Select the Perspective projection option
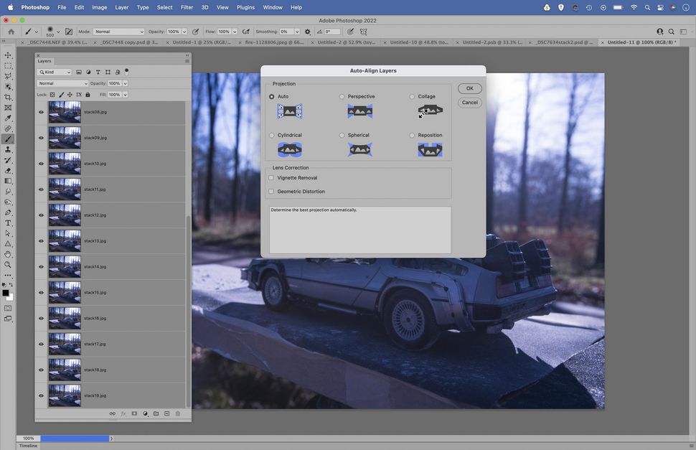 point(342,96)
